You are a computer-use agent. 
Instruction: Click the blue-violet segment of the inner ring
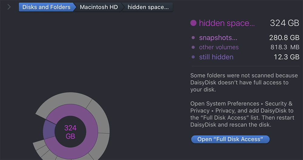[48, 130]
